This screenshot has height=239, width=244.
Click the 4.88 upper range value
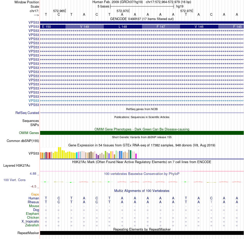pos(33,173)
